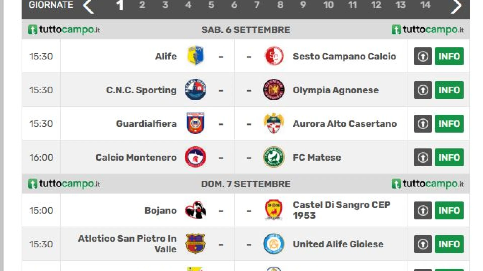
Task: Switch to giornata 10
Action: 328,5
